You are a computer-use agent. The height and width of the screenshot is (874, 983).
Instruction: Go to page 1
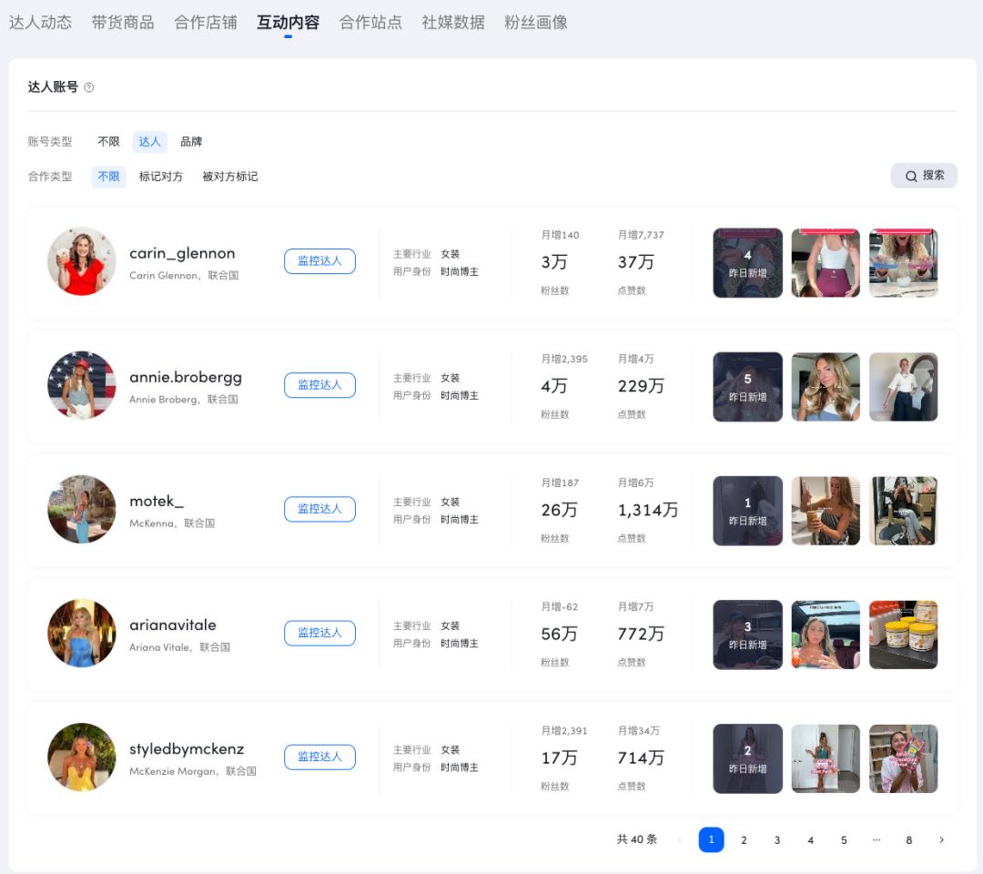[x=711, y=840]
